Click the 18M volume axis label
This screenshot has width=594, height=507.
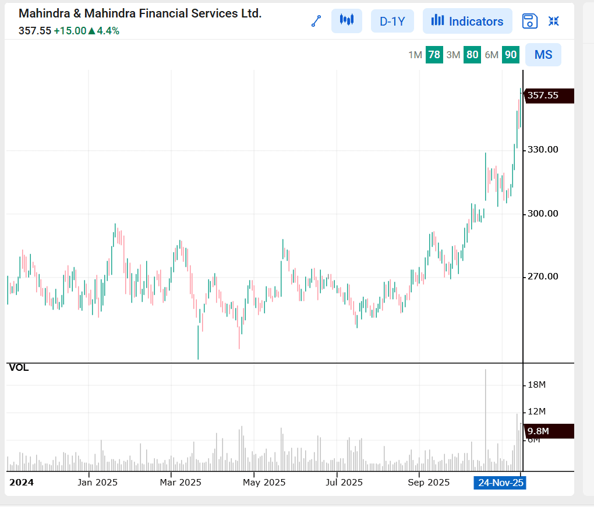536,385
